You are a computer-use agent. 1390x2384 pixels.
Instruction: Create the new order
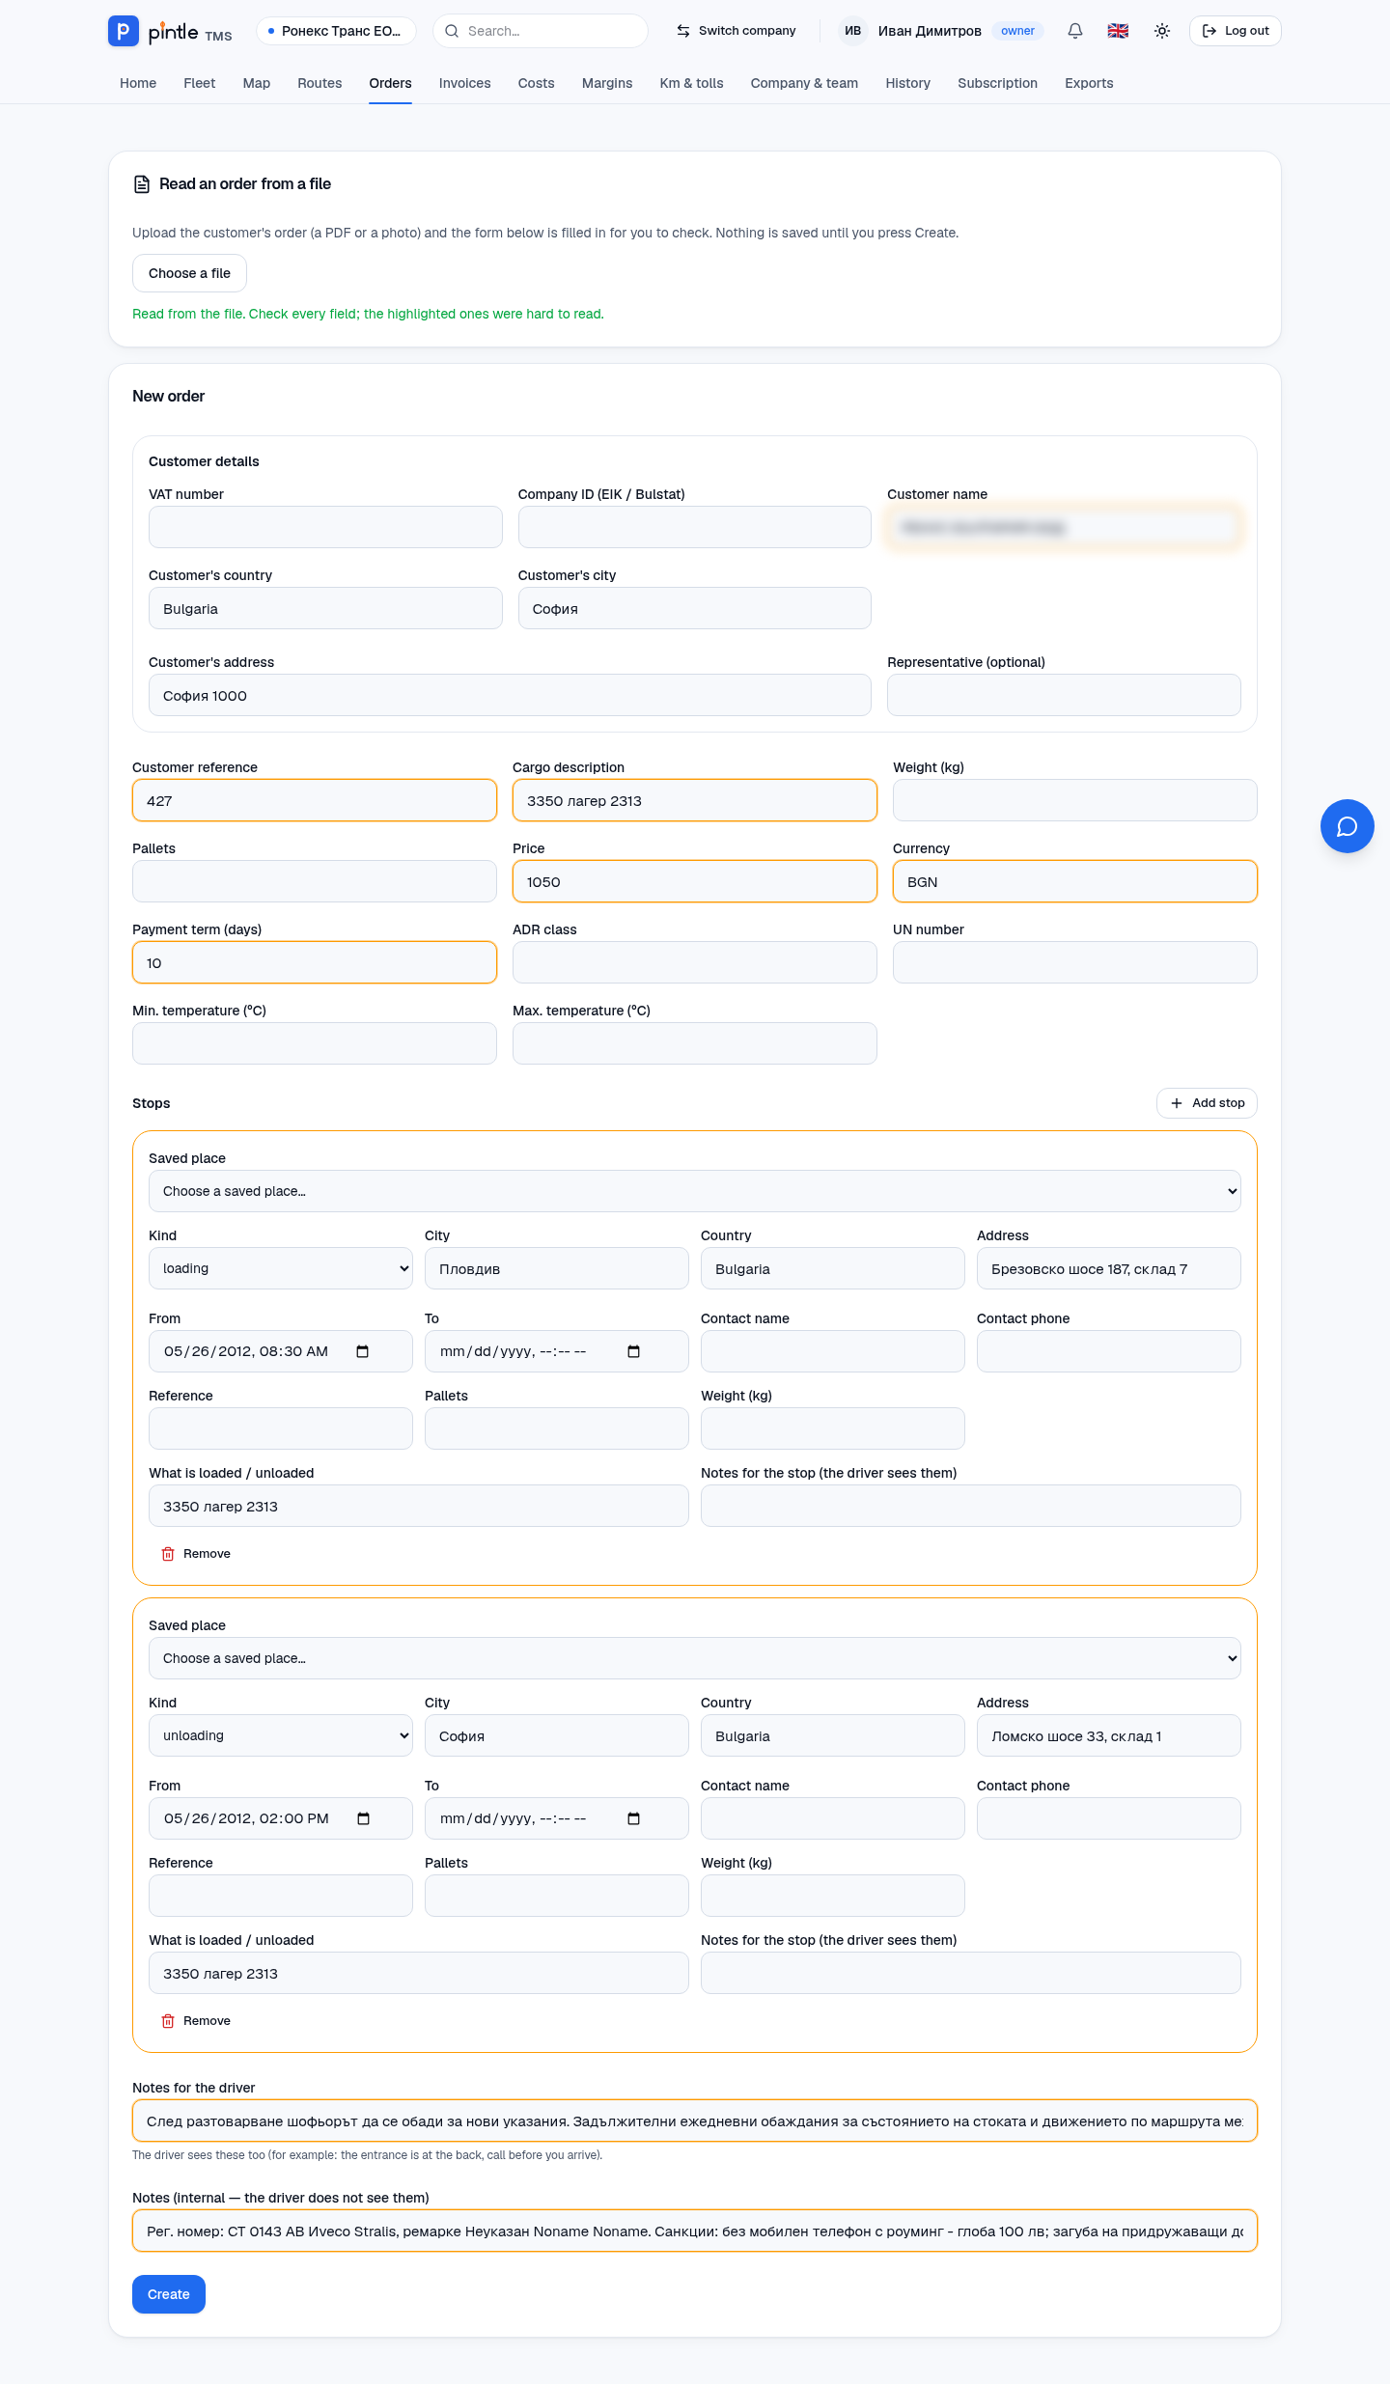pyautogui.click(x=169, y=2294)
